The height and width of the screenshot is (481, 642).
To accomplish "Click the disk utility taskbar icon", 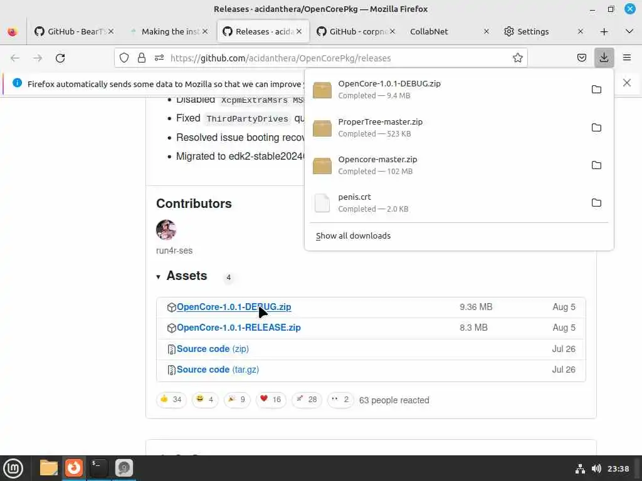I will (124, 468).
